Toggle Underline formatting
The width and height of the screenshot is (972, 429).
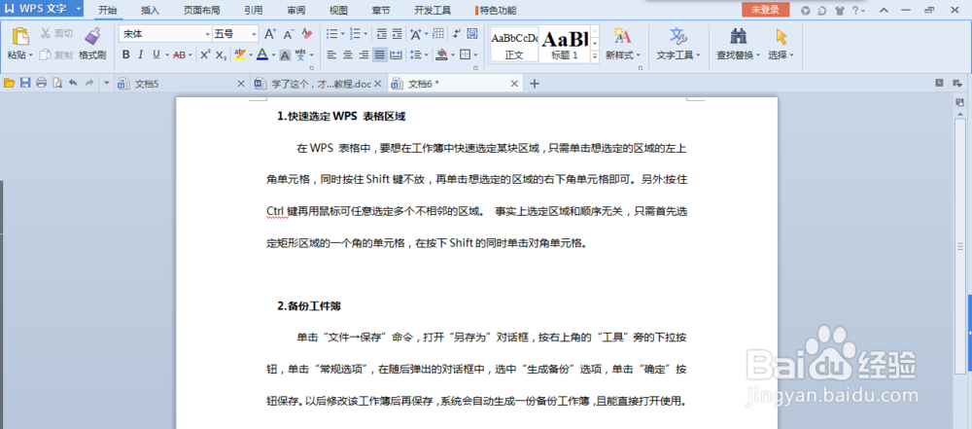click(156, 54)
